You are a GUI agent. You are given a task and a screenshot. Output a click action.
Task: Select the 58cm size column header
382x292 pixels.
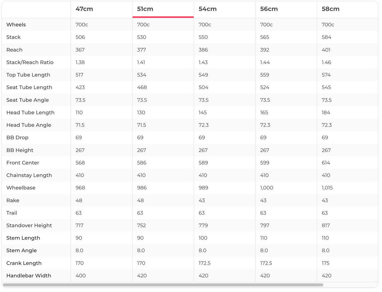point(330,9)
